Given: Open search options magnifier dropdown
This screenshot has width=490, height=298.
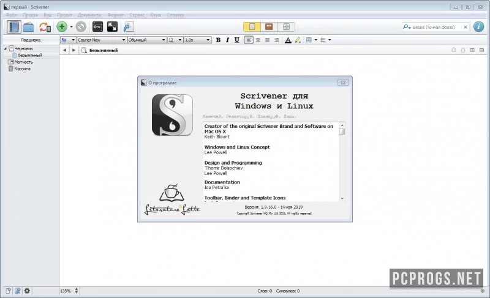Looking at the screenshot, I should coord(407,27).
